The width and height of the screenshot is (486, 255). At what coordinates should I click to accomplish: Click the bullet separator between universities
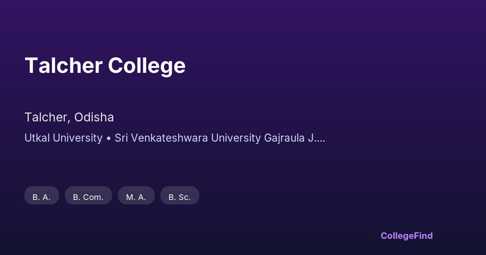[x=109, y=138]
